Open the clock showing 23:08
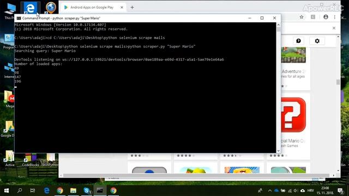 325,191
